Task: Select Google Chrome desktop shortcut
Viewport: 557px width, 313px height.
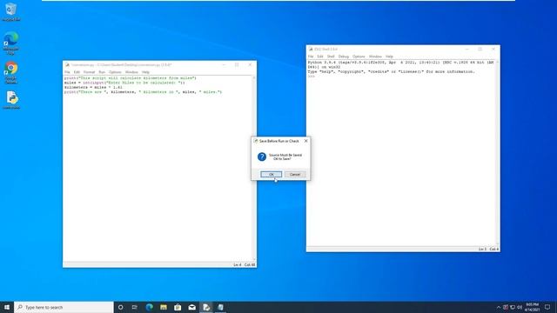Action: click(11, 73)
